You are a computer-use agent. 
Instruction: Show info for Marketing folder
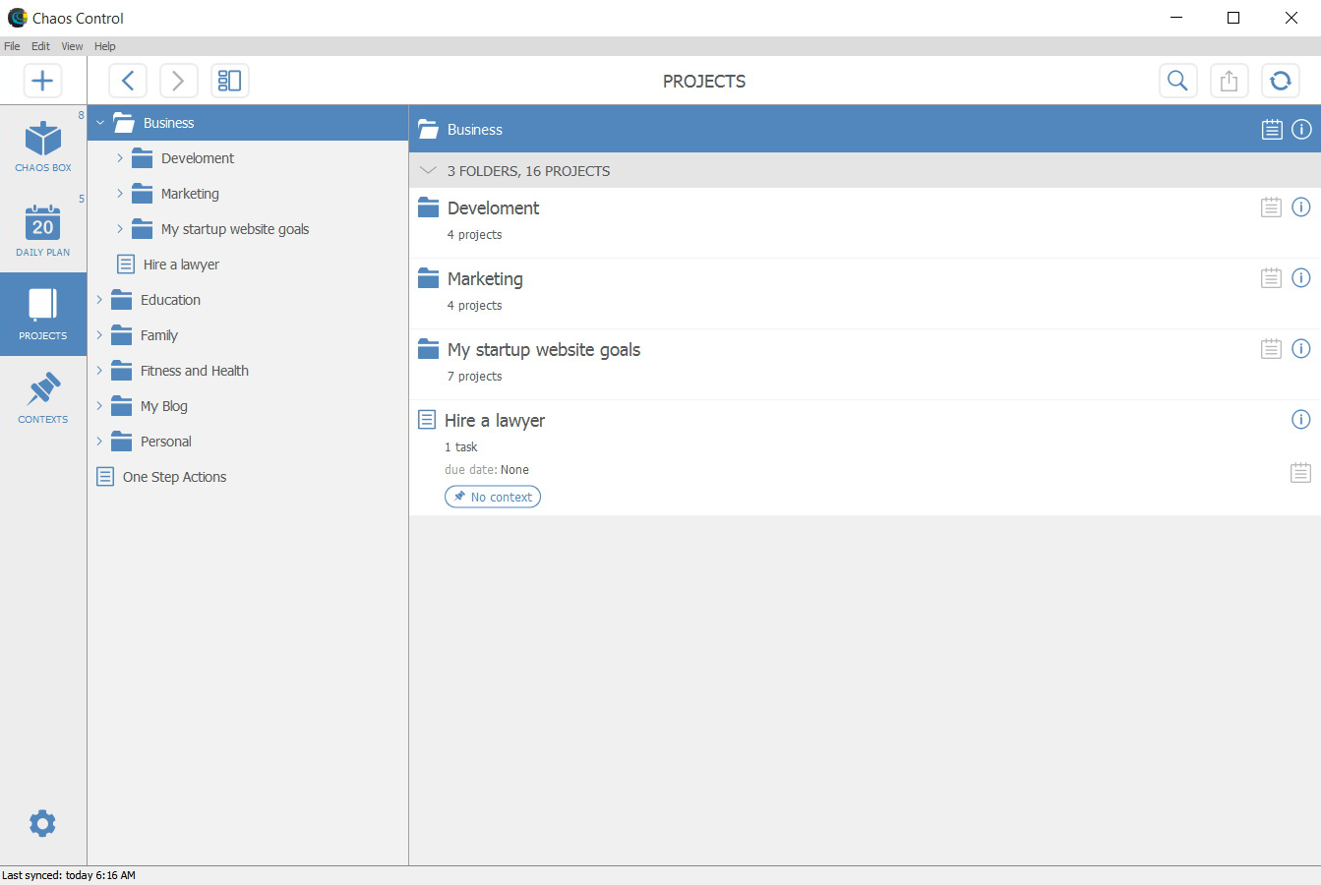tap(1300, 278)
